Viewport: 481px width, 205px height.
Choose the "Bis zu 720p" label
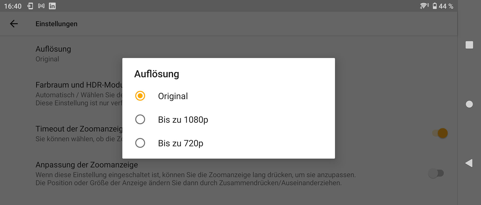coord(180,143)
